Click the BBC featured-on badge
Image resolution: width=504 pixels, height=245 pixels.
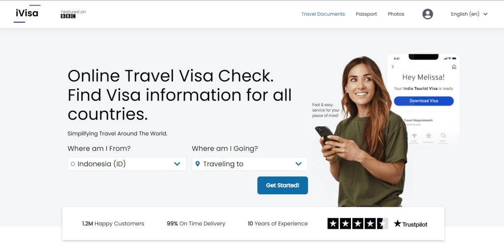pos(73,14)
